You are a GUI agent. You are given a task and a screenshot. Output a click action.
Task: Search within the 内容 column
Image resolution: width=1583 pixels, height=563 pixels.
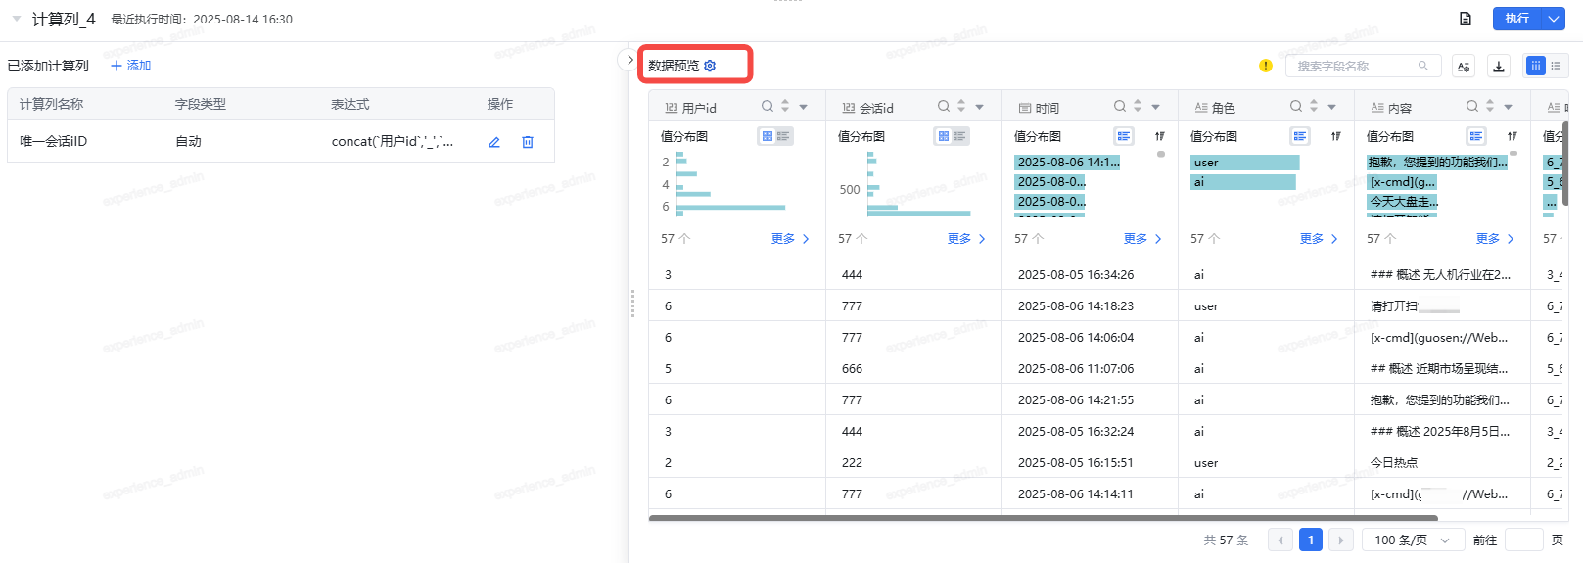click(1472, 106)
